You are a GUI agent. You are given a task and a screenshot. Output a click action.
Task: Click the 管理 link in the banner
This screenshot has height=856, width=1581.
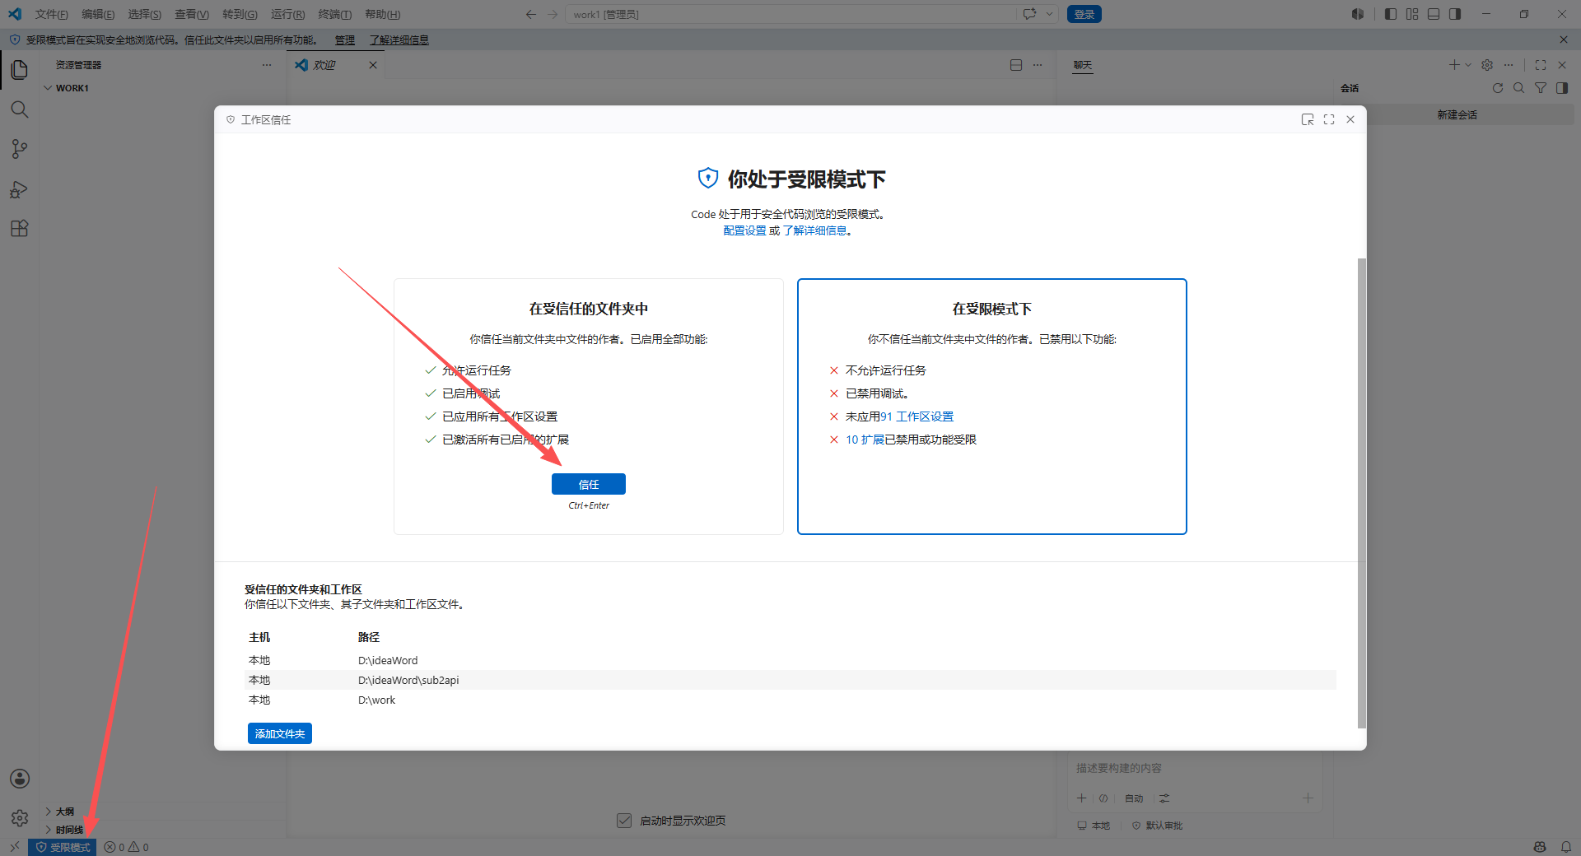click(x=345, y=40)
